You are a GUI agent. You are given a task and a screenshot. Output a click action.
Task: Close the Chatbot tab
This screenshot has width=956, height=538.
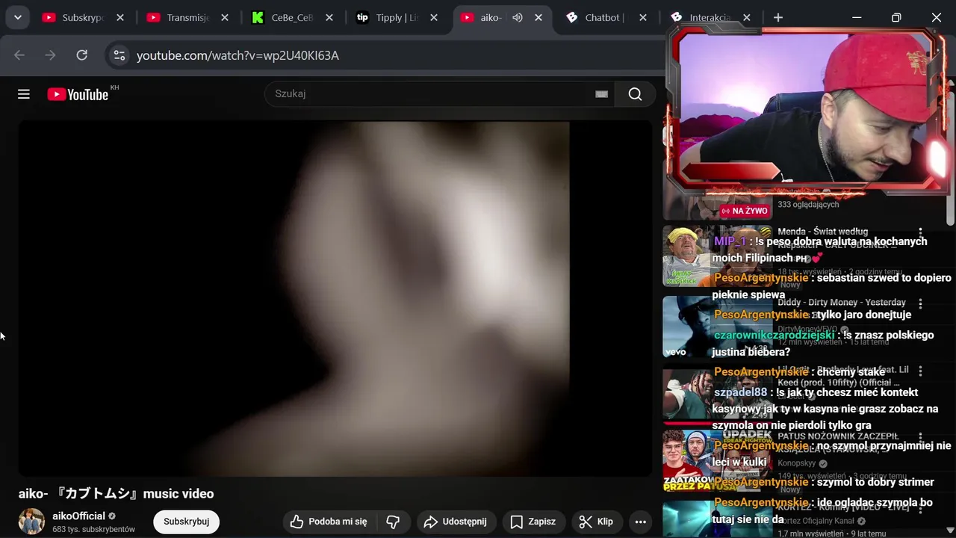coord(643,17)
